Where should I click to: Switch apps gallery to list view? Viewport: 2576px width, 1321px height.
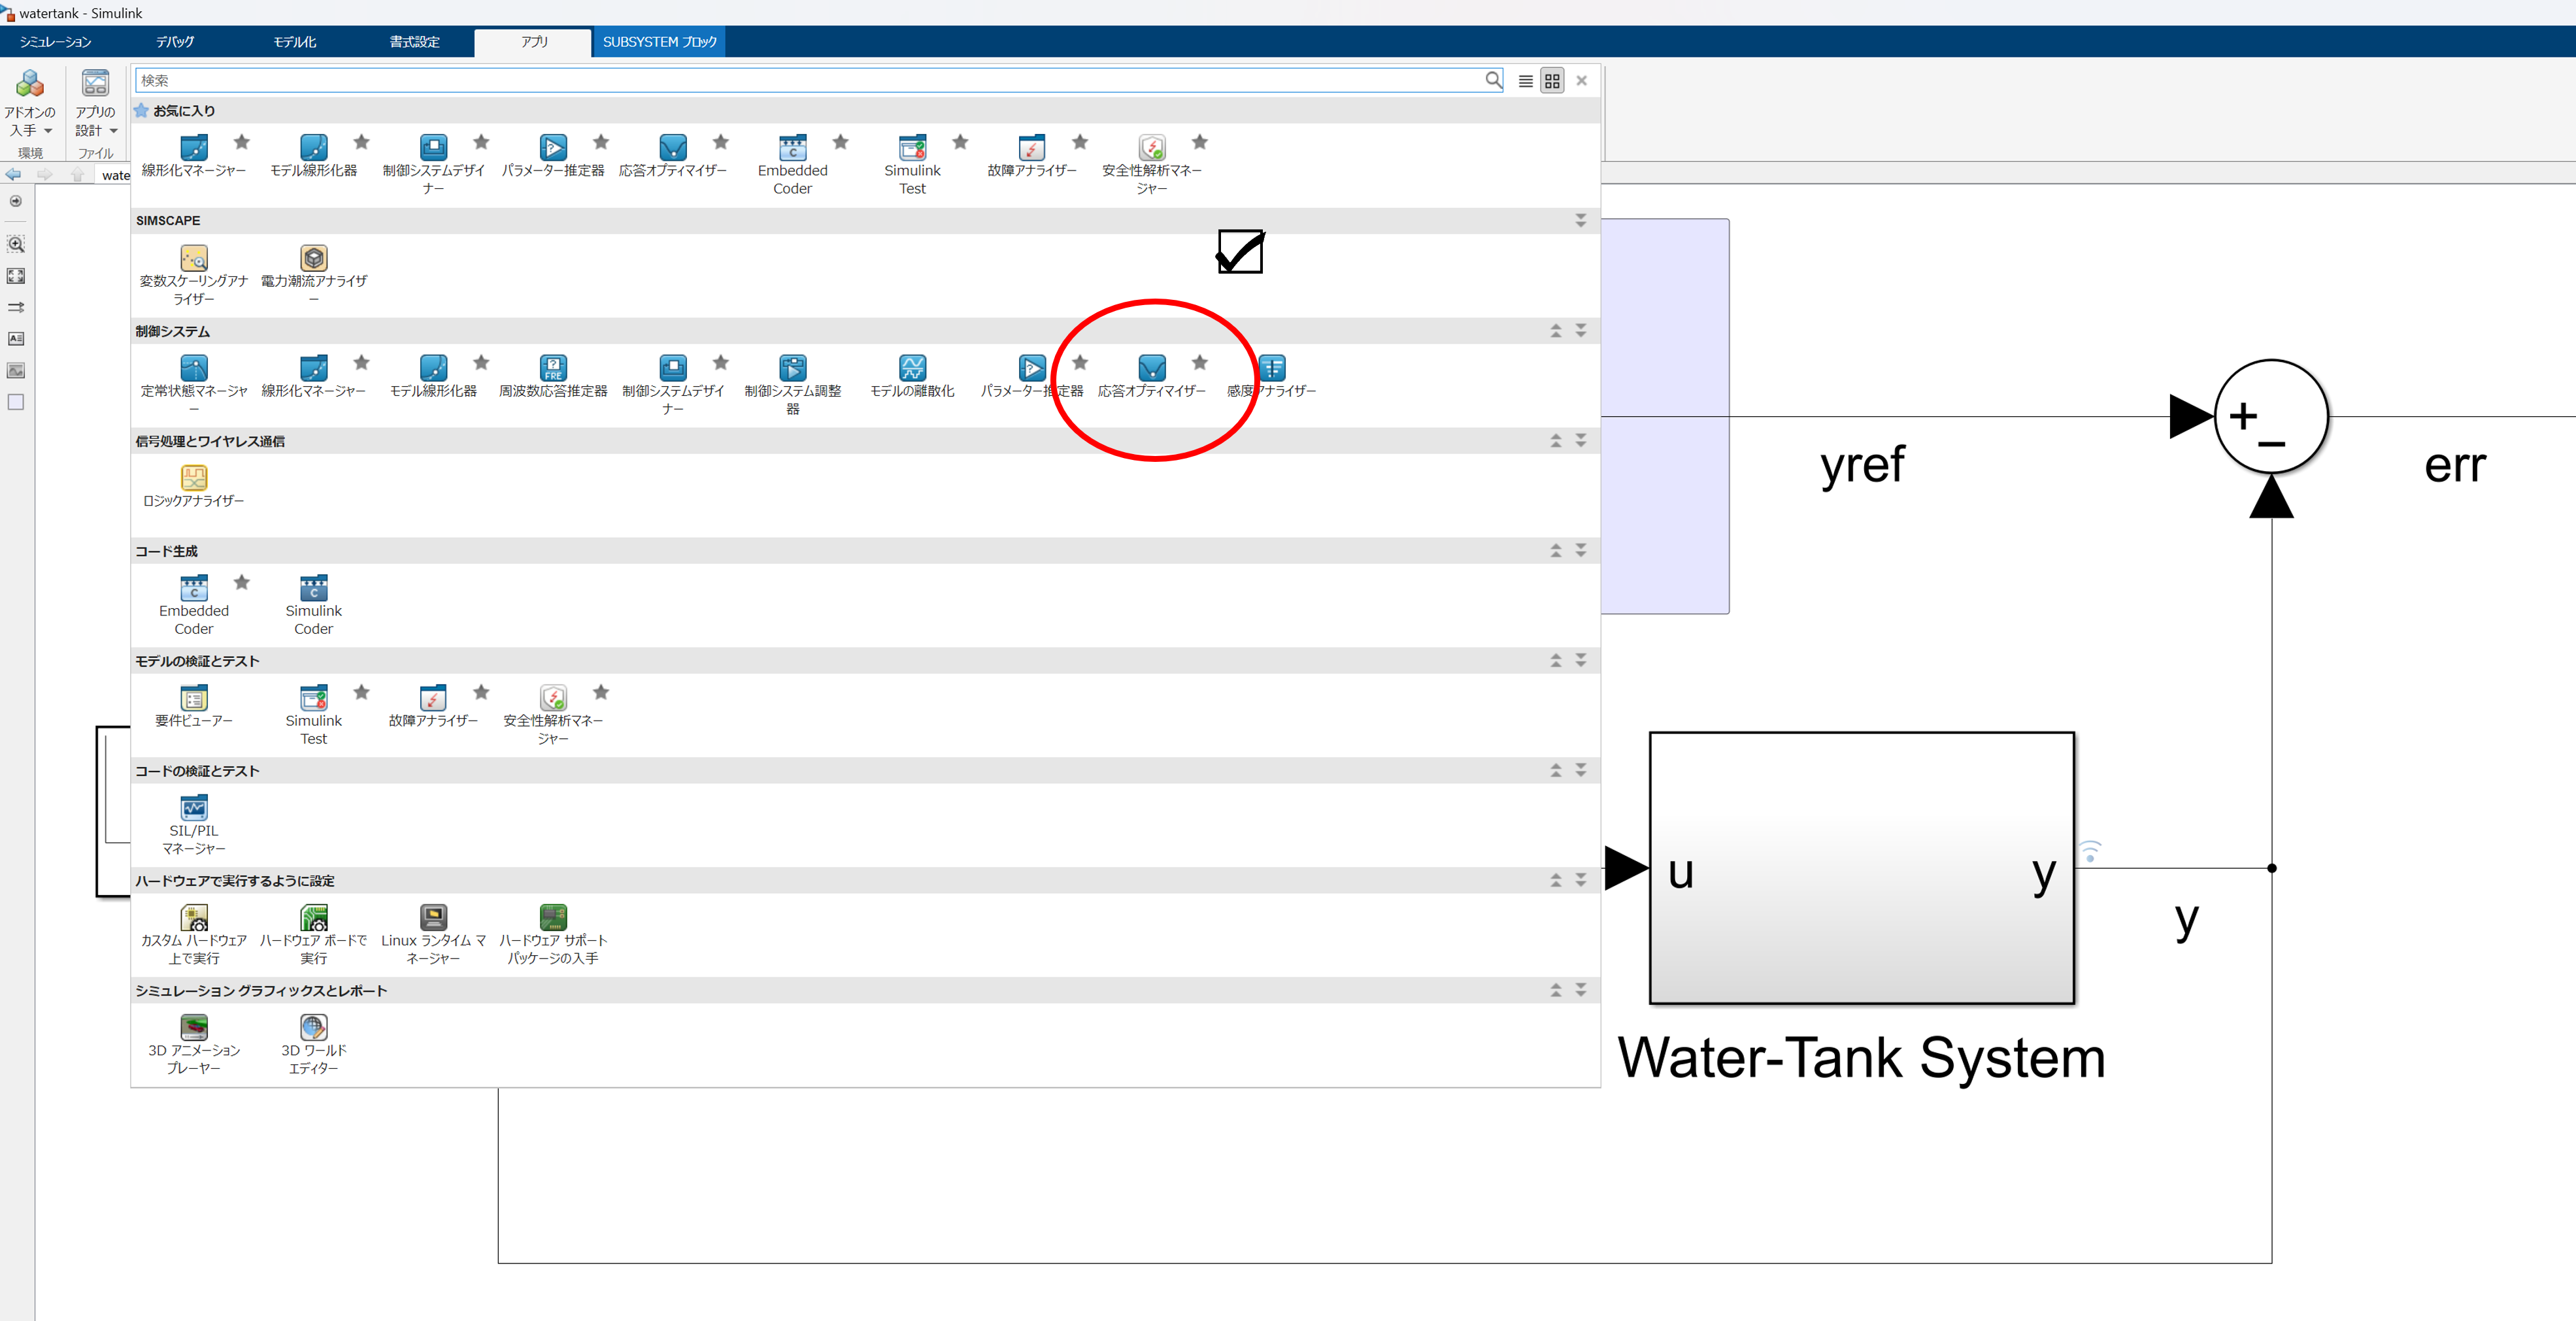coord(1525,82)
